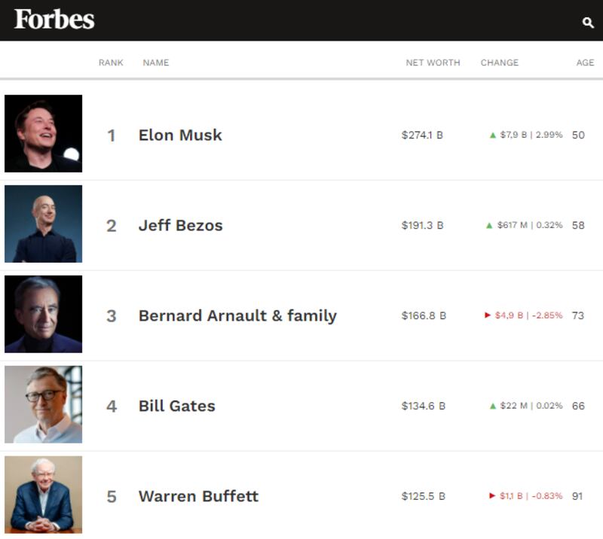Click green up arrow in Jeff Bezos row
The width and height of the screenshot is (603, 539).
point(490,225)
